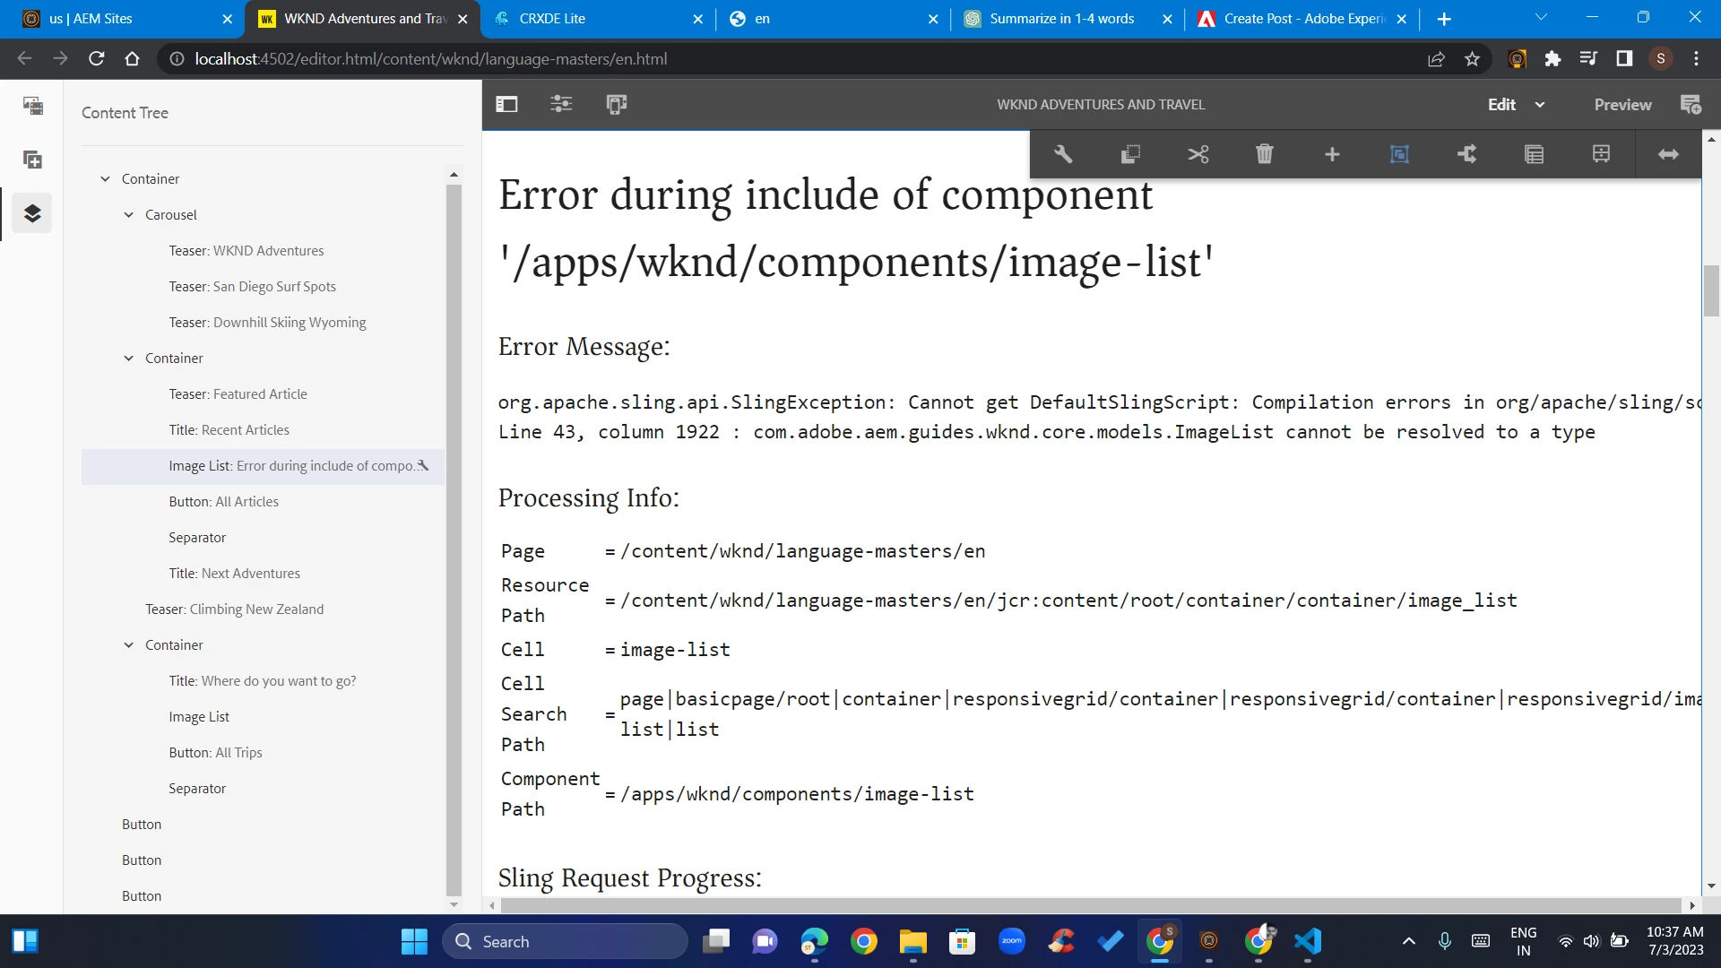
Task: Collapse the top Container tree node
Action: (105, 179)
